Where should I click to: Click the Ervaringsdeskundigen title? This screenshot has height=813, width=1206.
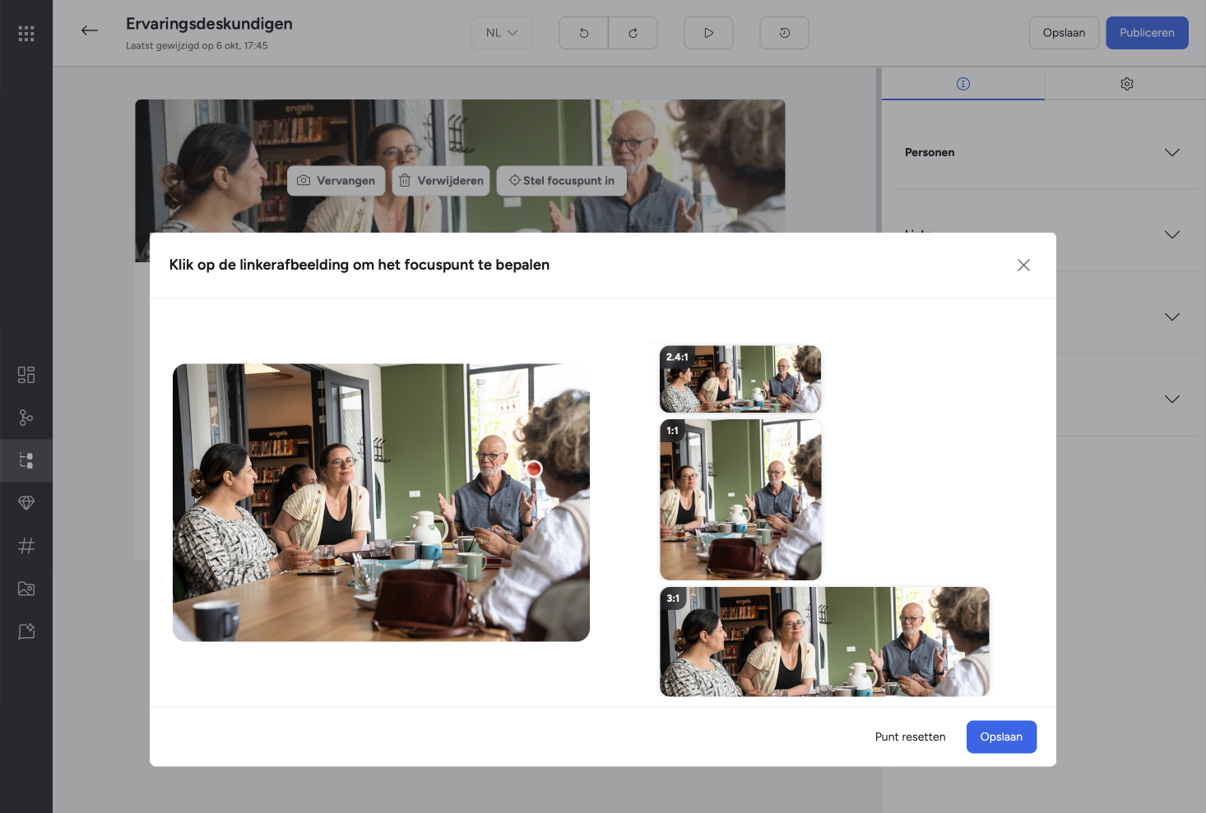pyautogui.click(x=209, y=24)
